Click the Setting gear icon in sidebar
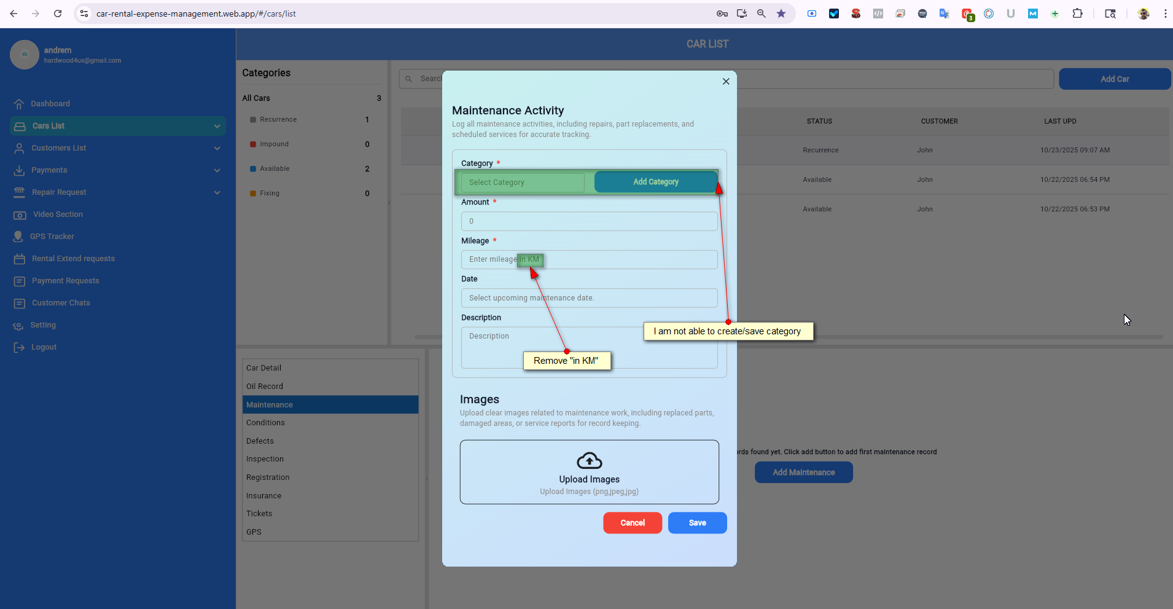The height and width of the screenshot is (609, 1173). pyautogui.click(x=18, y=326)
